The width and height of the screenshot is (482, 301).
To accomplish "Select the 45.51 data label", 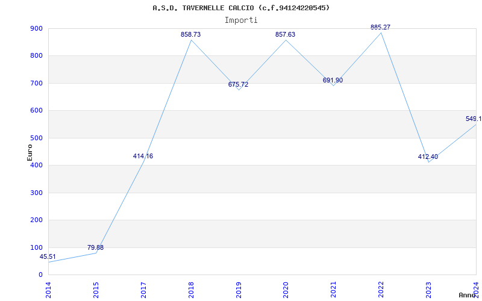I will tap(48, 257).
